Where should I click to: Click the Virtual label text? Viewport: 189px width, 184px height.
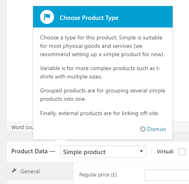coord(165,152)
